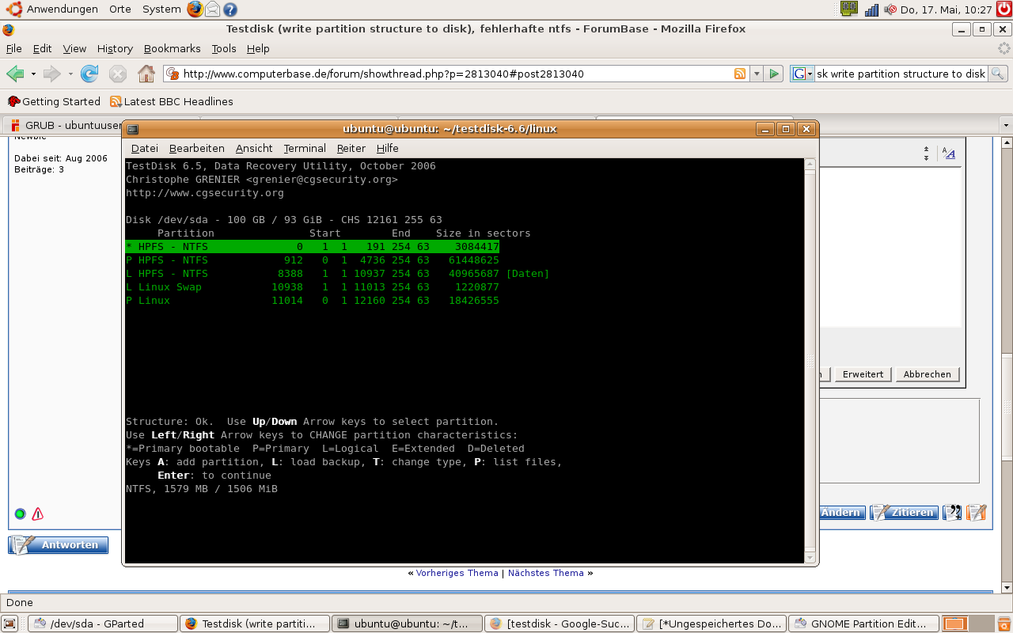
Task: Click the Abbrechen button
Action: [928, 374]
